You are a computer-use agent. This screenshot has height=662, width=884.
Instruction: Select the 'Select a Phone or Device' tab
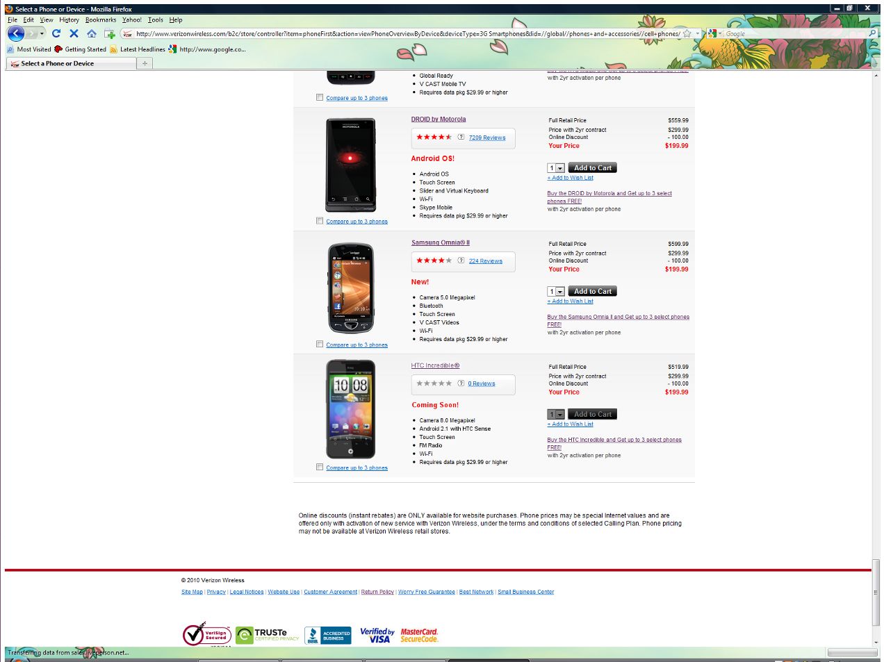click(x=72, y=63)
